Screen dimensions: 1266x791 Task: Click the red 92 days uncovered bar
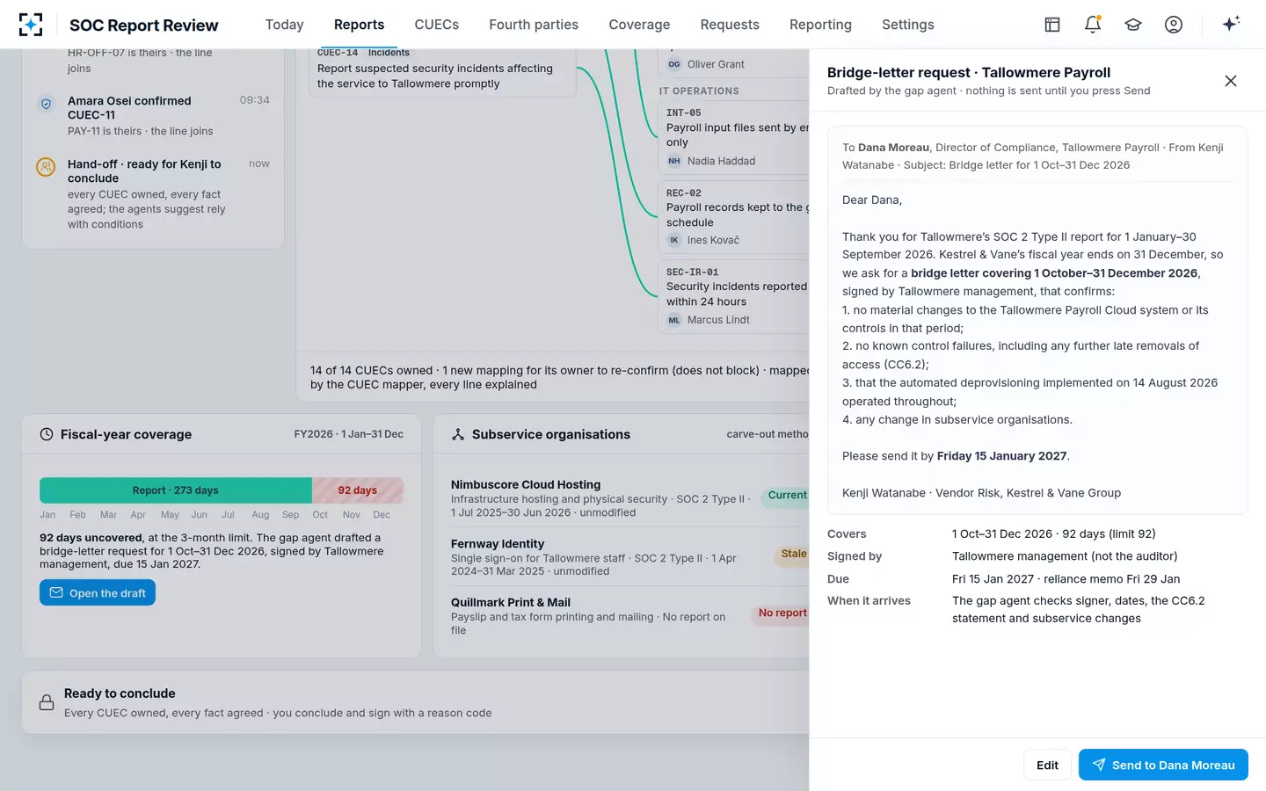click(x=358, y=490)
